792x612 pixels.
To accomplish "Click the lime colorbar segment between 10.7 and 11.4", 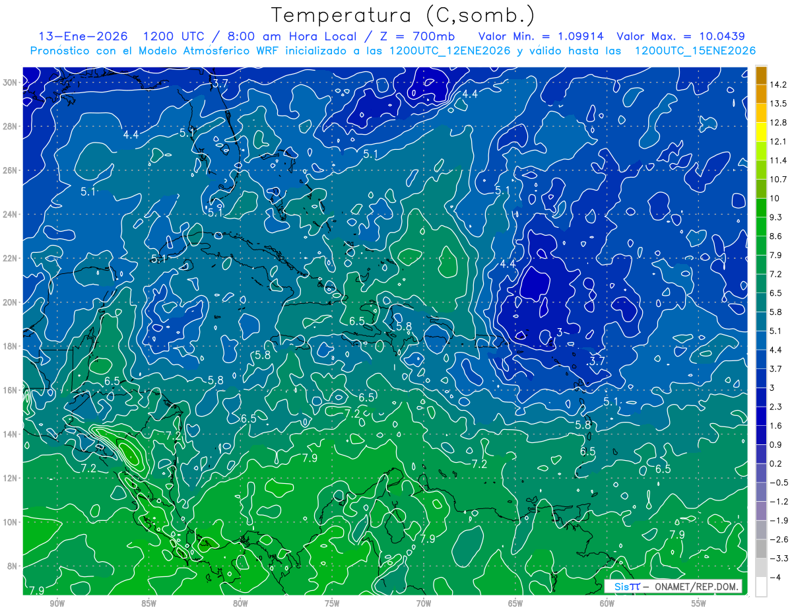I will point(761,170).
